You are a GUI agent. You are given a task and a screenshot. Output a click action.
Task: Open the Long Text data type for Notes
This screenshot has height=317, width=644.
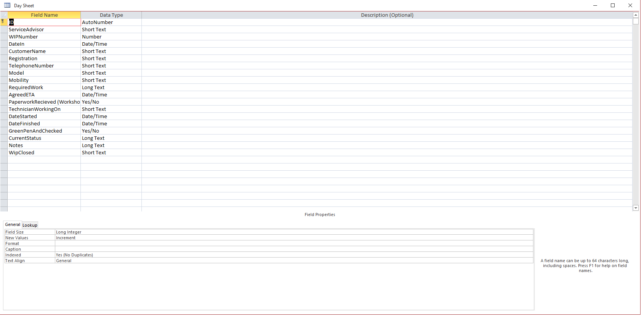click(111, 145)
